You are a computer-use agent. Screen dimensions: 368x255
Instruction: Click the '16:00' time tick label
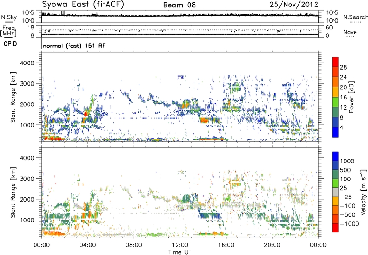tap(226, 245)
